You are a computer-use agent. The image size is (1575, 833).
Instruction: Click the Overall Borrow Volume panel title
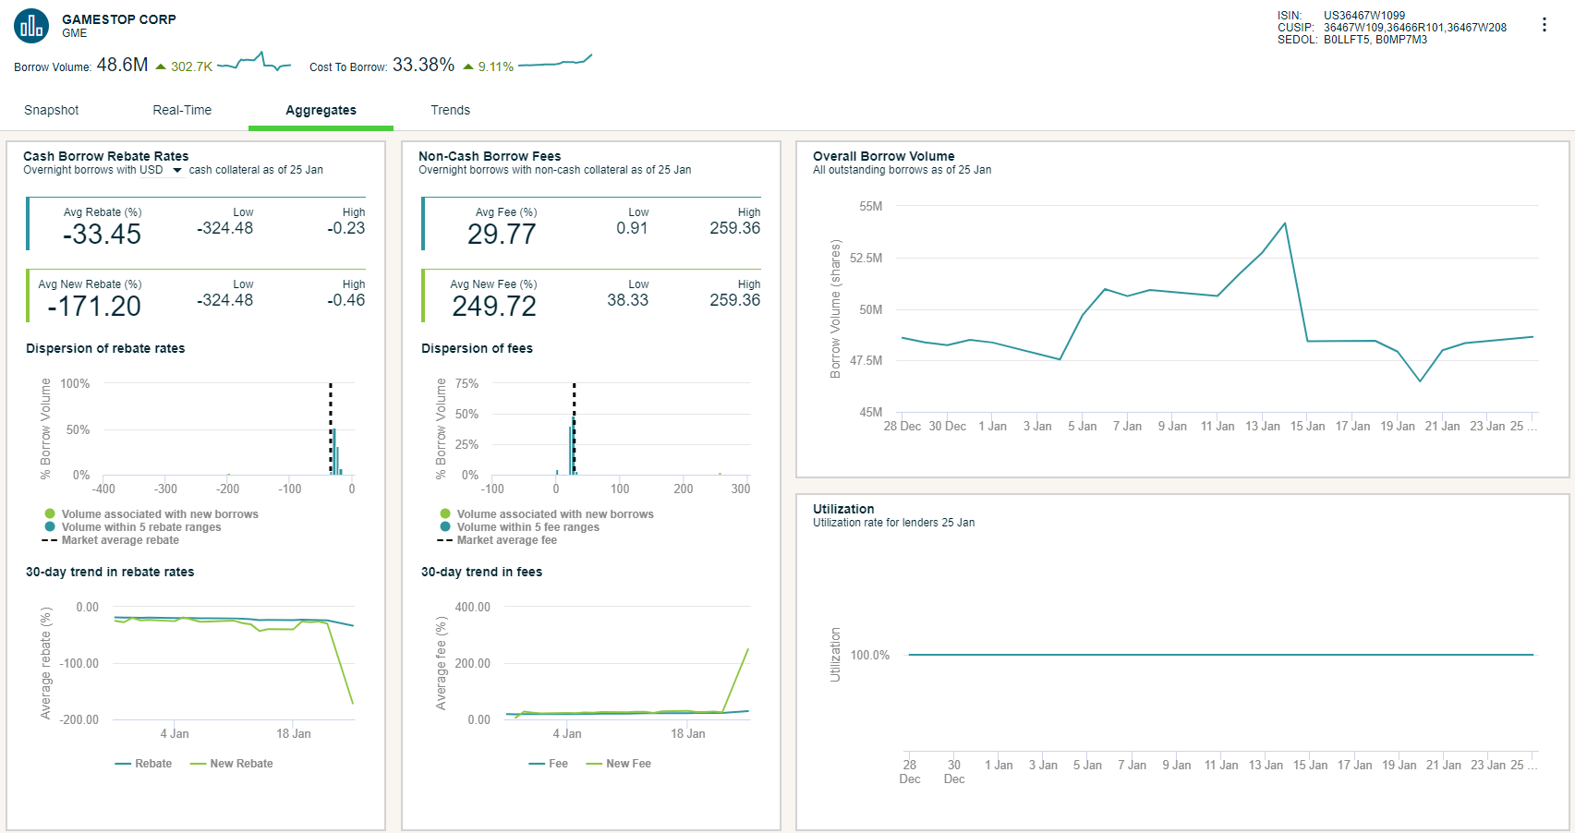tap(884, 156)
